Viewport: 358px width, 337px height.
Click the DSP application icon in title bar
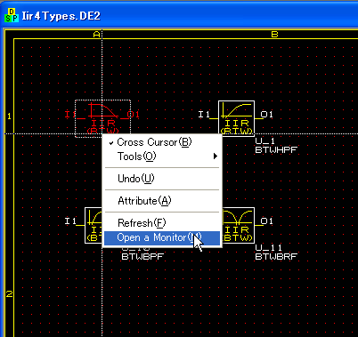point(12,15)
